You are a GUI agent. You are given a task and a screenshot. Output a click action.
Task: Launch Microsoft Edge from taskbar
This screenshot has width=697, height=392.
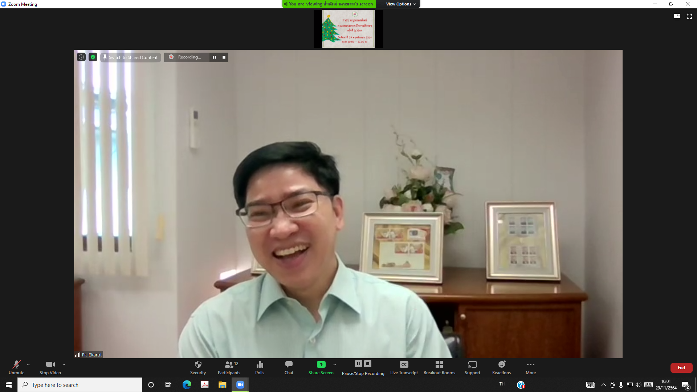click(x=187, y=385)
